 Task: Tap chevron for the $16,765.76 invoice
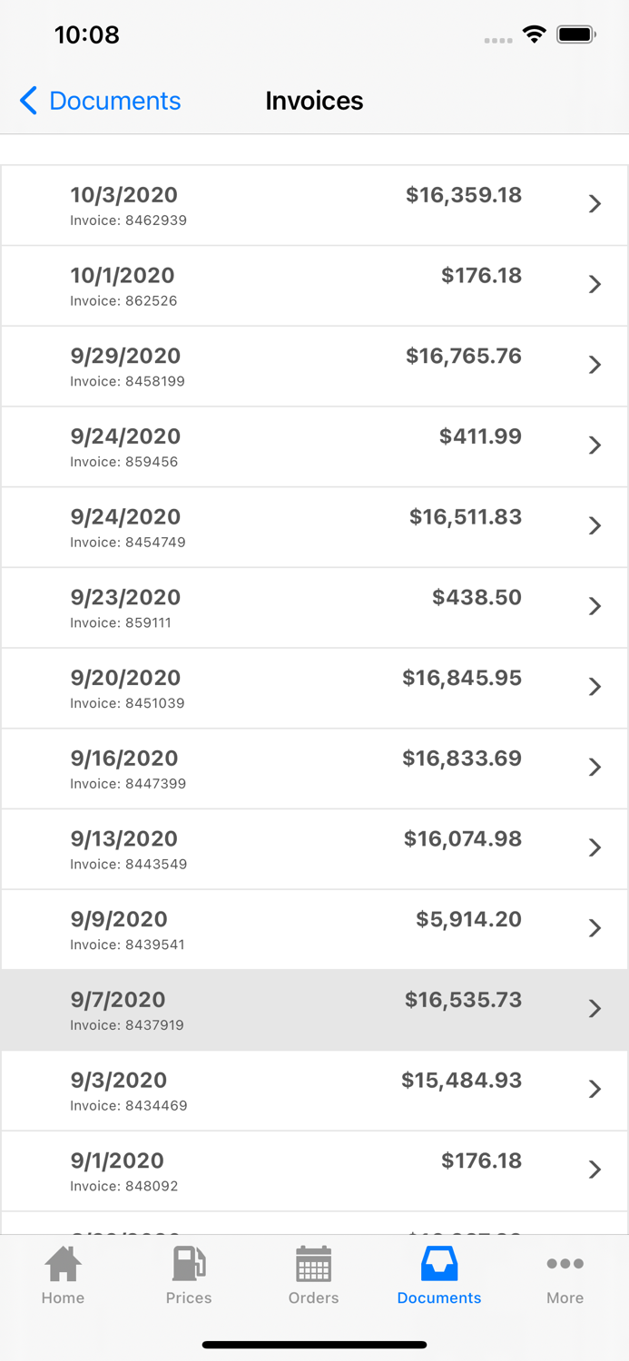tap(595, 365)
